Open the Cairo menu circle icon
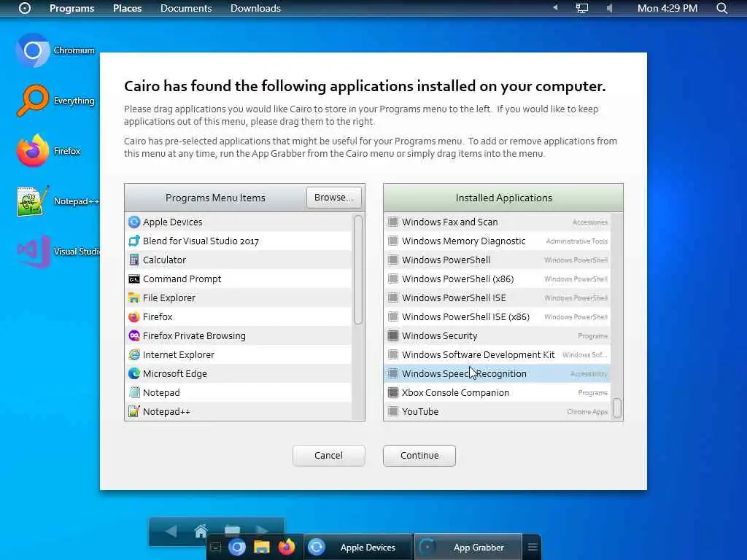This screenshot has height=560, width=747. tap(25, 8)
